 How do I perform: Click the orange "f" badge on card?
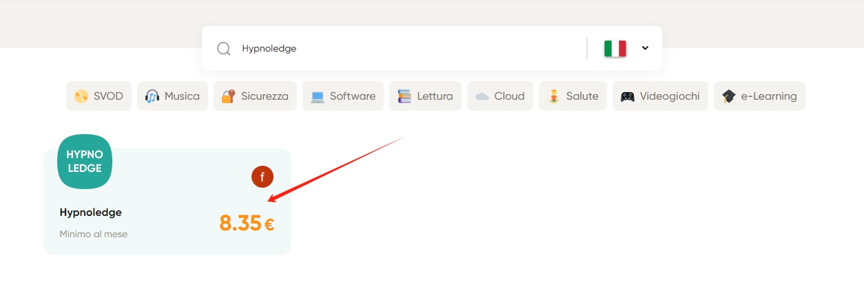coord(263,177)
